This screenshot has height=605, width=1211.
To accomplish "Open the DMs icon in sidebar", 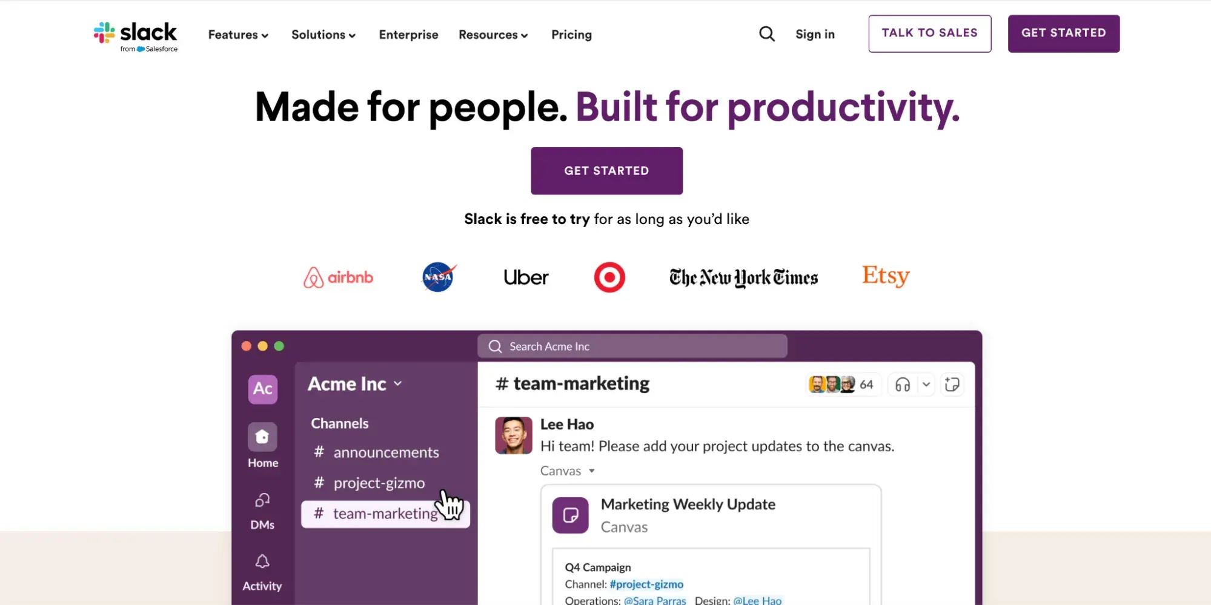I will click(x=262, y=500).
